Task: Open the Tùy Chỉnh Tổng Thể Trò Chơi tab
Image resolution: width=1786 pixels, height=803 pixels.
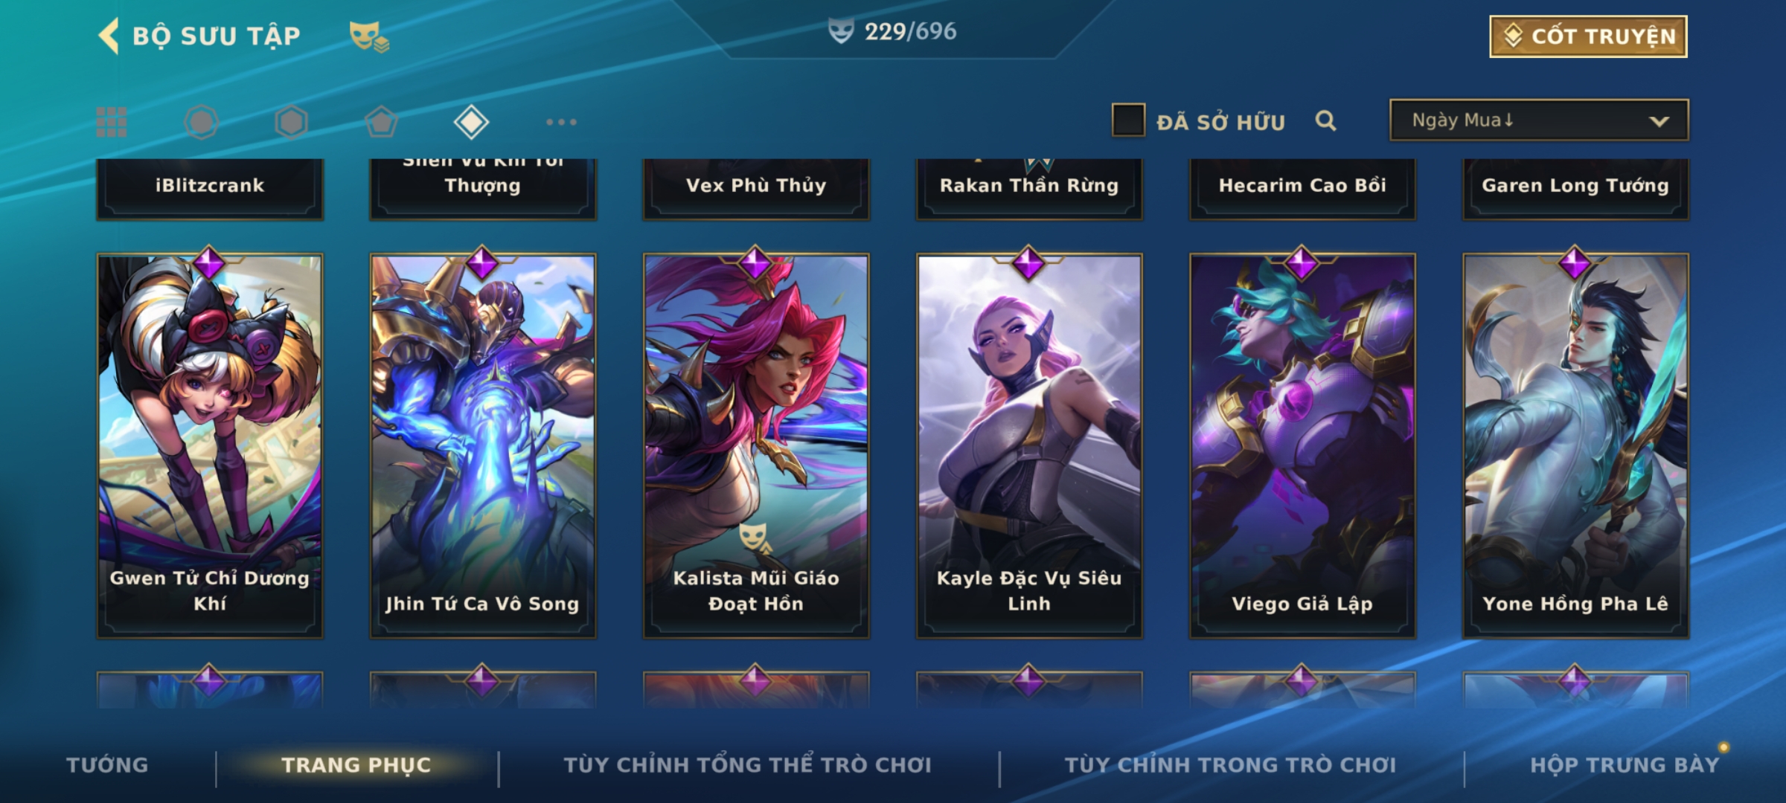Action: (x=747, y=764)
